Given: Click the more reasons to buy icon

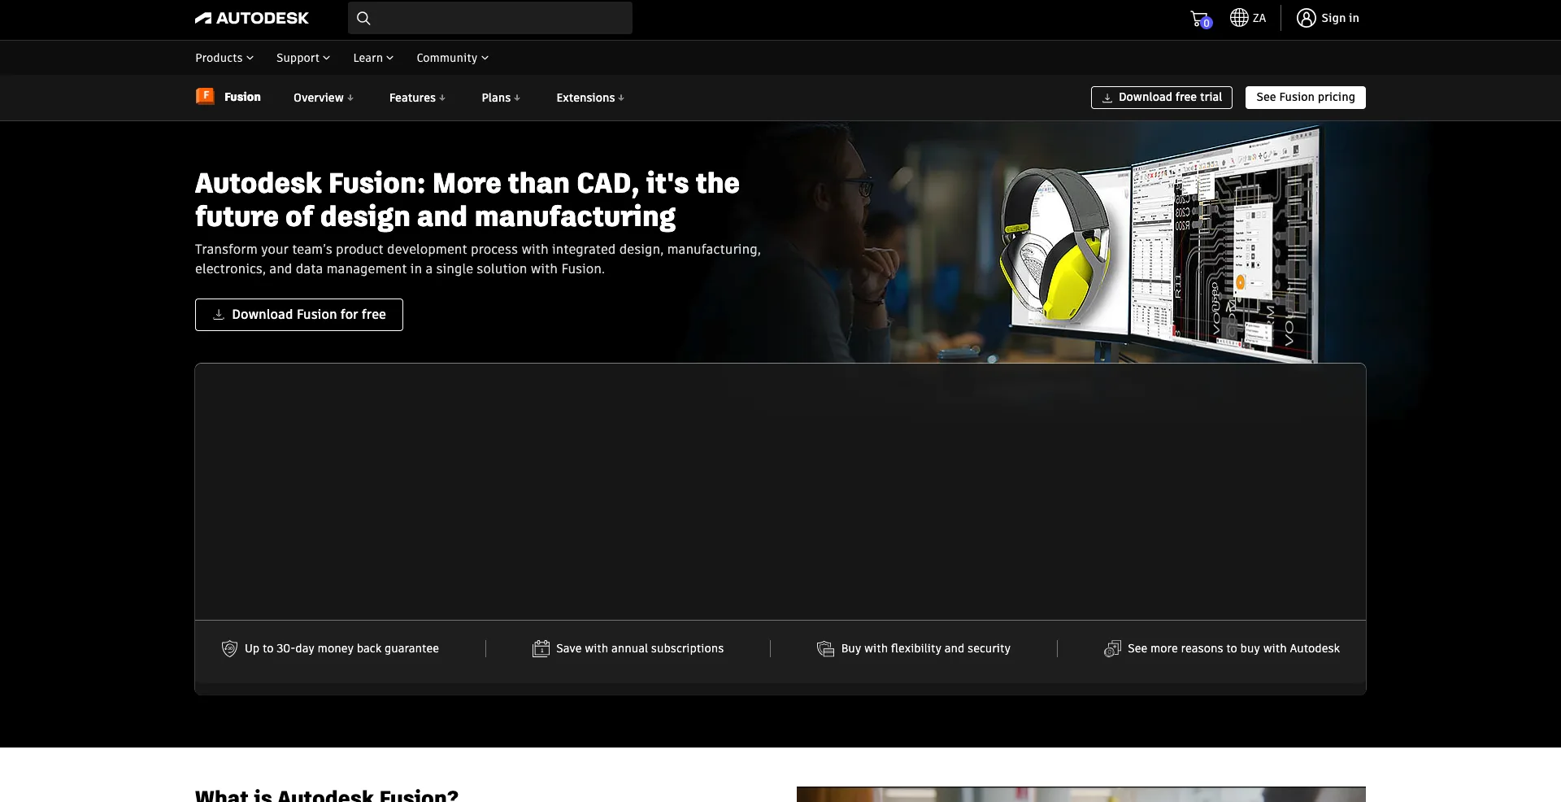Looking at the screenshot, I should [x=1112, y=648].
